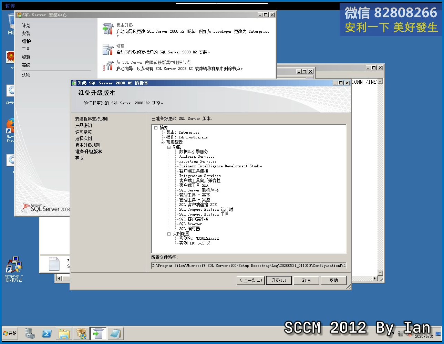Click the 修复 link
Image resolution: width=444 pixels, height=344 pixels.
120,46
